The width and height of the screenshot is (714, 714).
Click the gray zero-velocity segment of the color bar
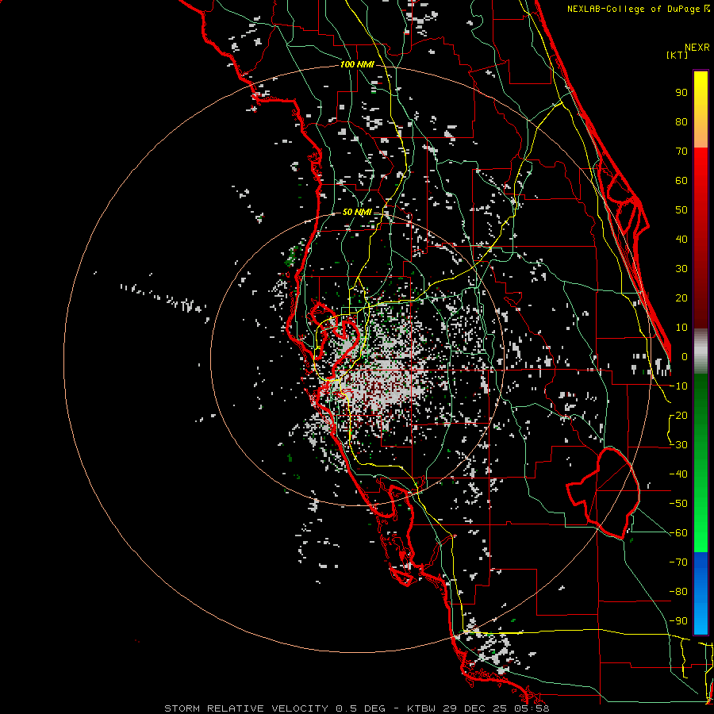click(701, 351)
